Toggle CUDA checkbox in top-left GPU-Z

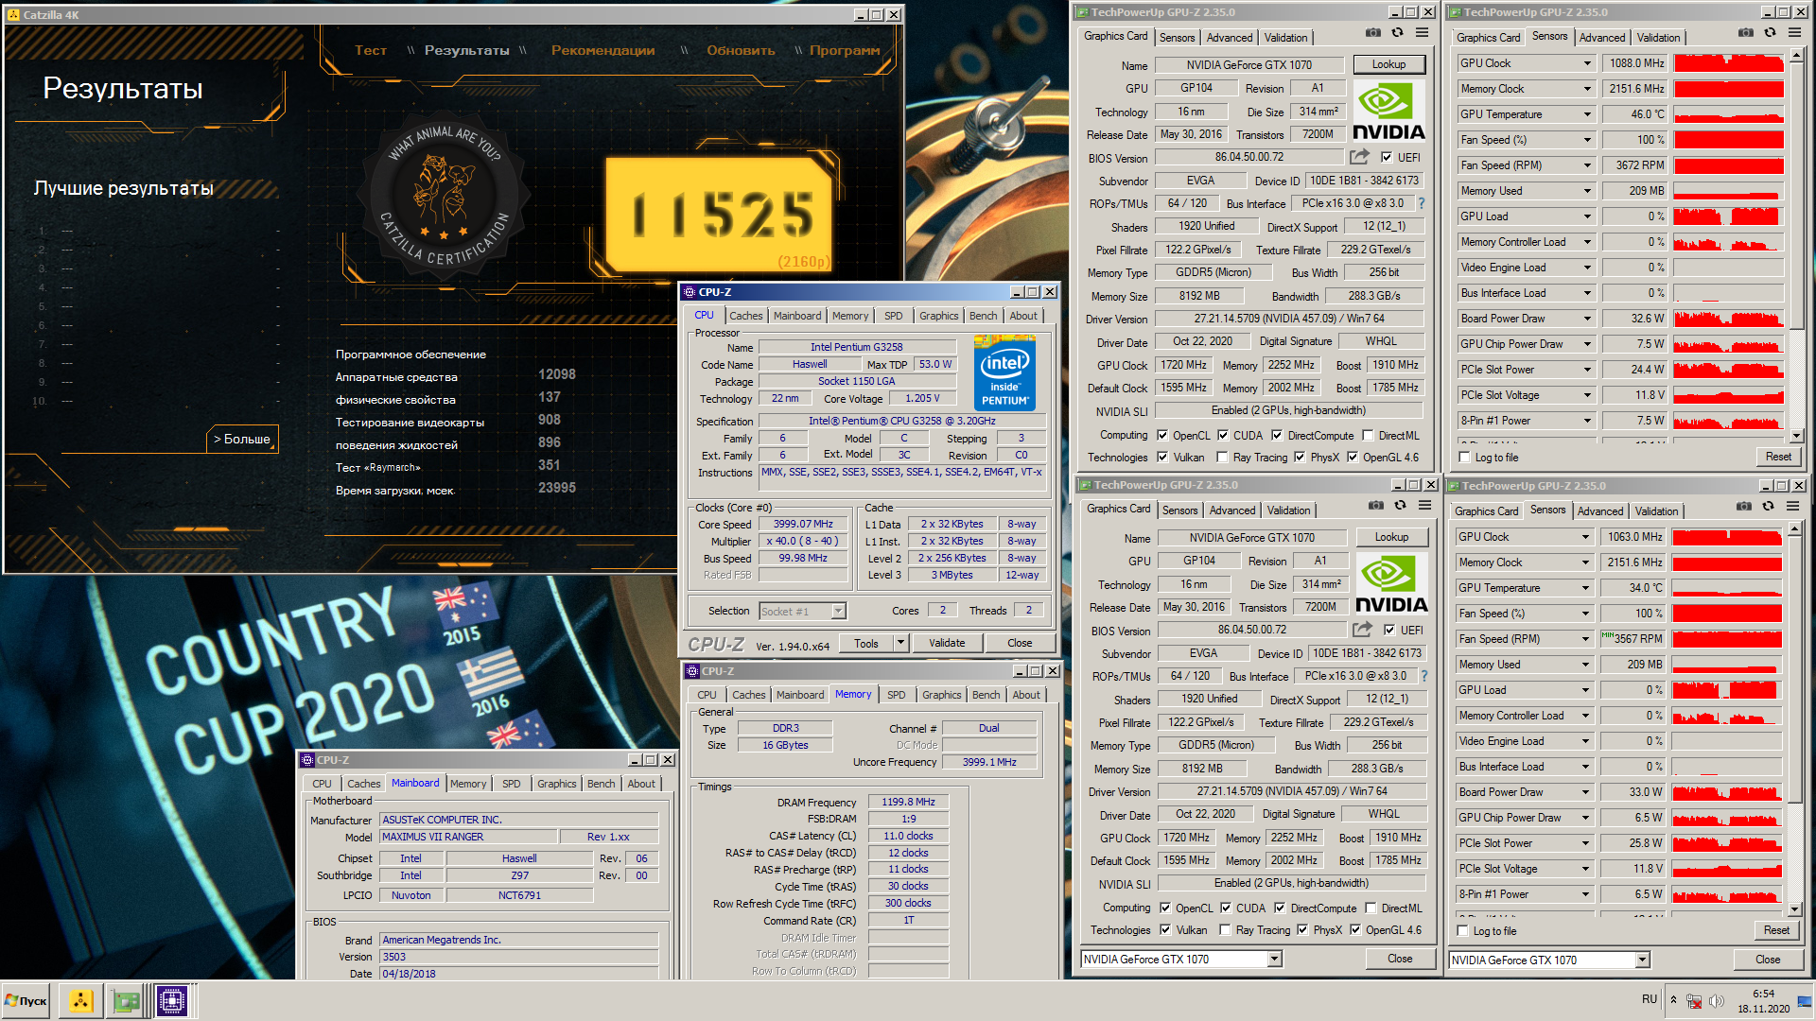coord(1223,436)
